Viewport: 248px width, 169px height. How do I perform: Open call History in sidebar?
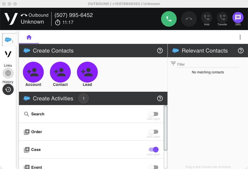8,90
